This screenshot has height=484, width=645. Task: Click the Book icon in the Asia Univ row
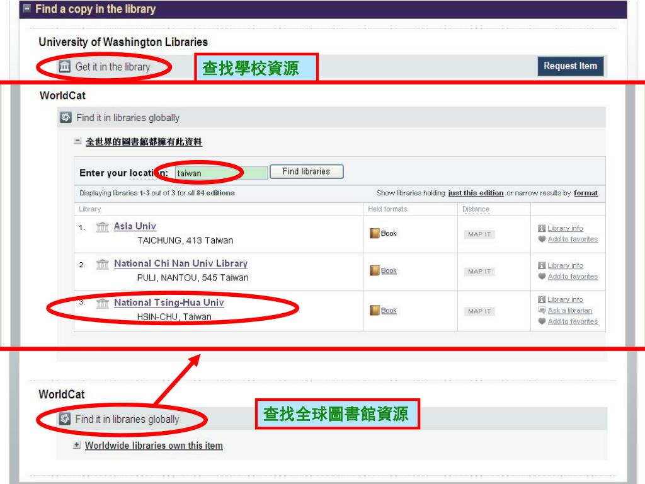[374, 233]
